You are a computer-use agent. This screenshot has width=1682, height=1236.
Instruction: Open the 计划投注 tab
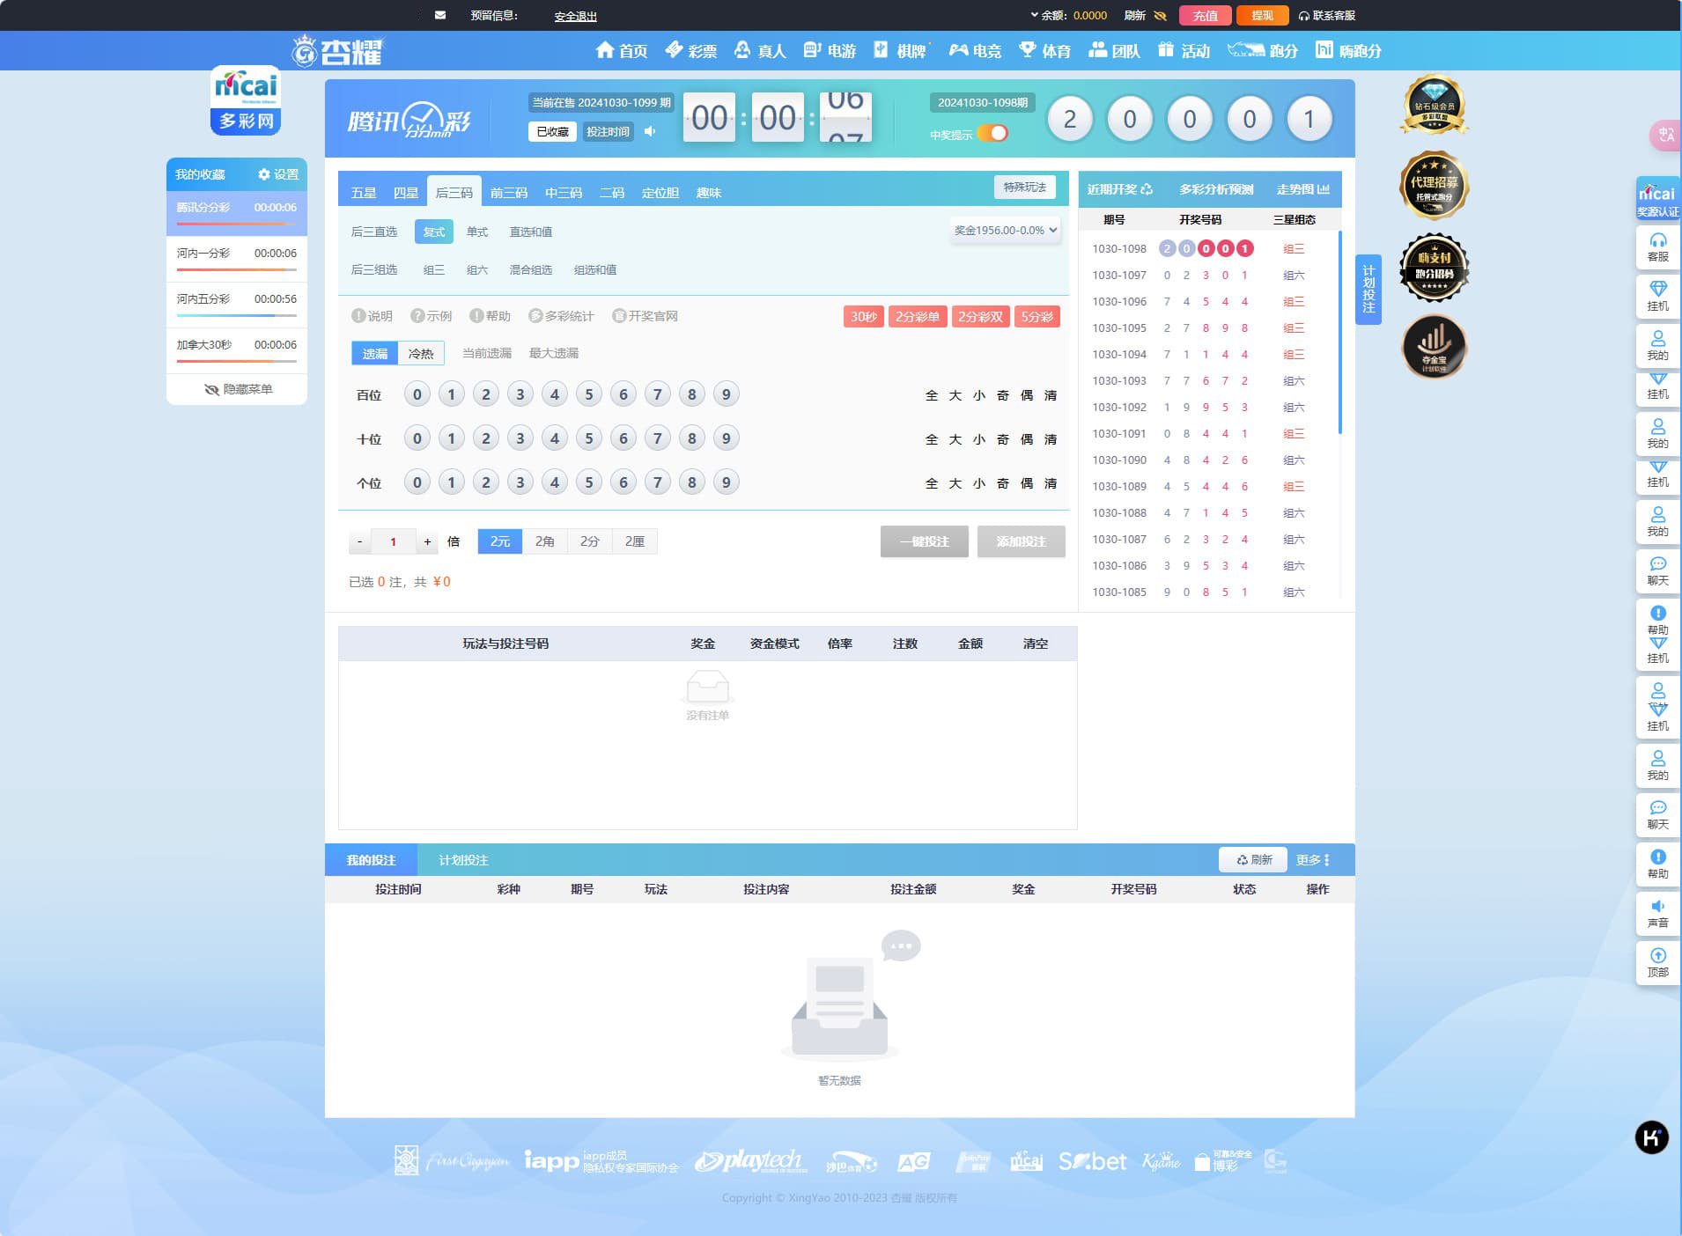[463, 860]
